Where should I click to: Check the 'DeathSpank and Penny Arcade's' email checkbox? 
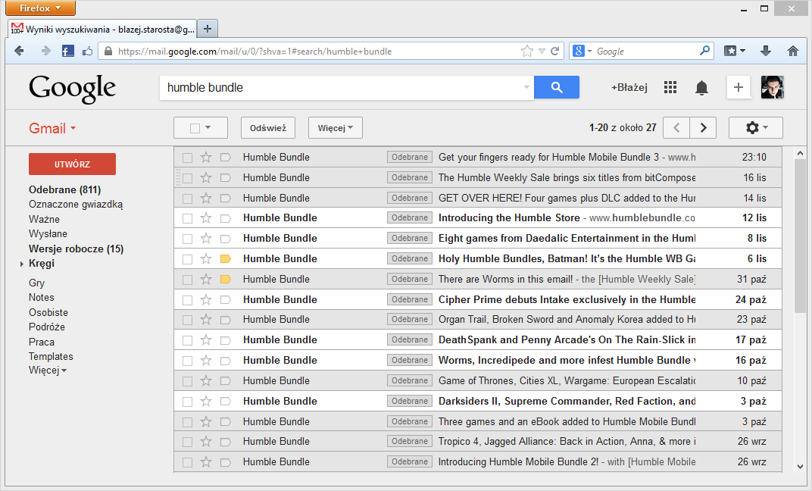click(187, 340)
